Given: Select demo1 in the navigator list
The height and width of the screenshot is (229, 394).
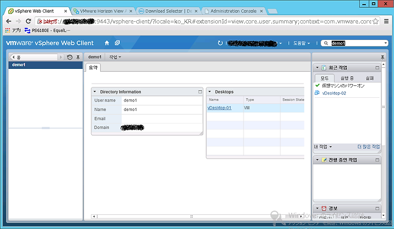Looking at the screenshot, I should [45, 65].
